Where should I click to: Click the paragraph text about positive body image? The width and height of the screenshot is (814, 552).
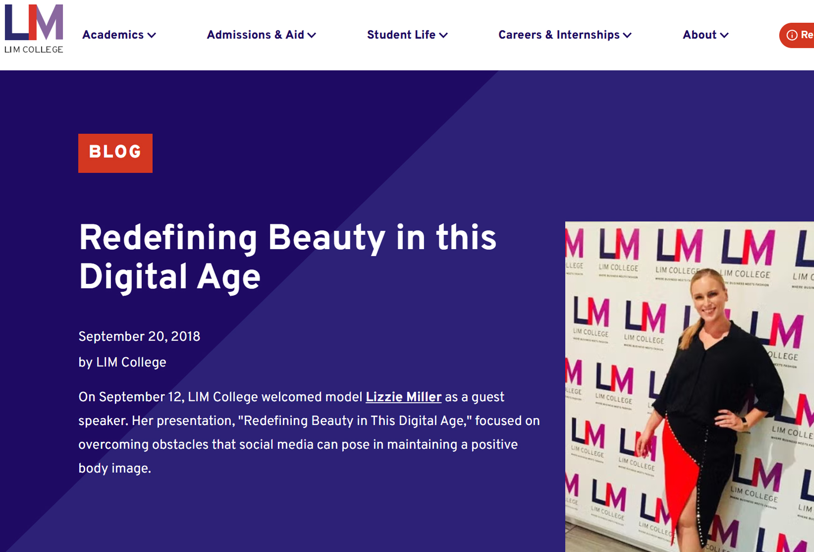point(298,444)
